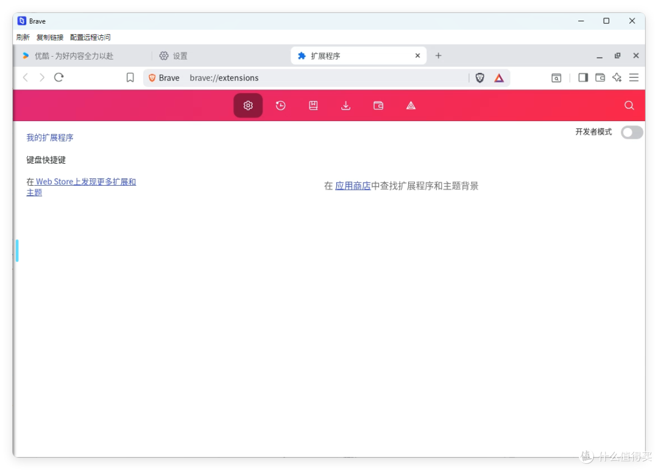Open the settings gear in red toolbar

click(248, 105)
